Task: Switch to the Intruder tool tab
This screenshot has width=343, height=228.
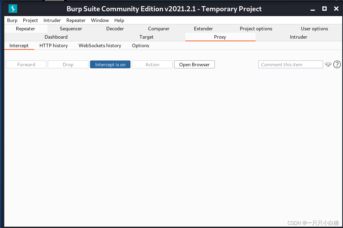Action: tap(298, 37)
